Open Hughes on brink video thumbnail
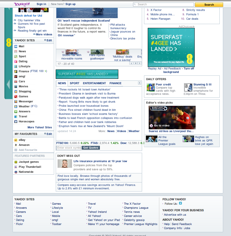Viewport: 231px width, 236px height. 188,139
